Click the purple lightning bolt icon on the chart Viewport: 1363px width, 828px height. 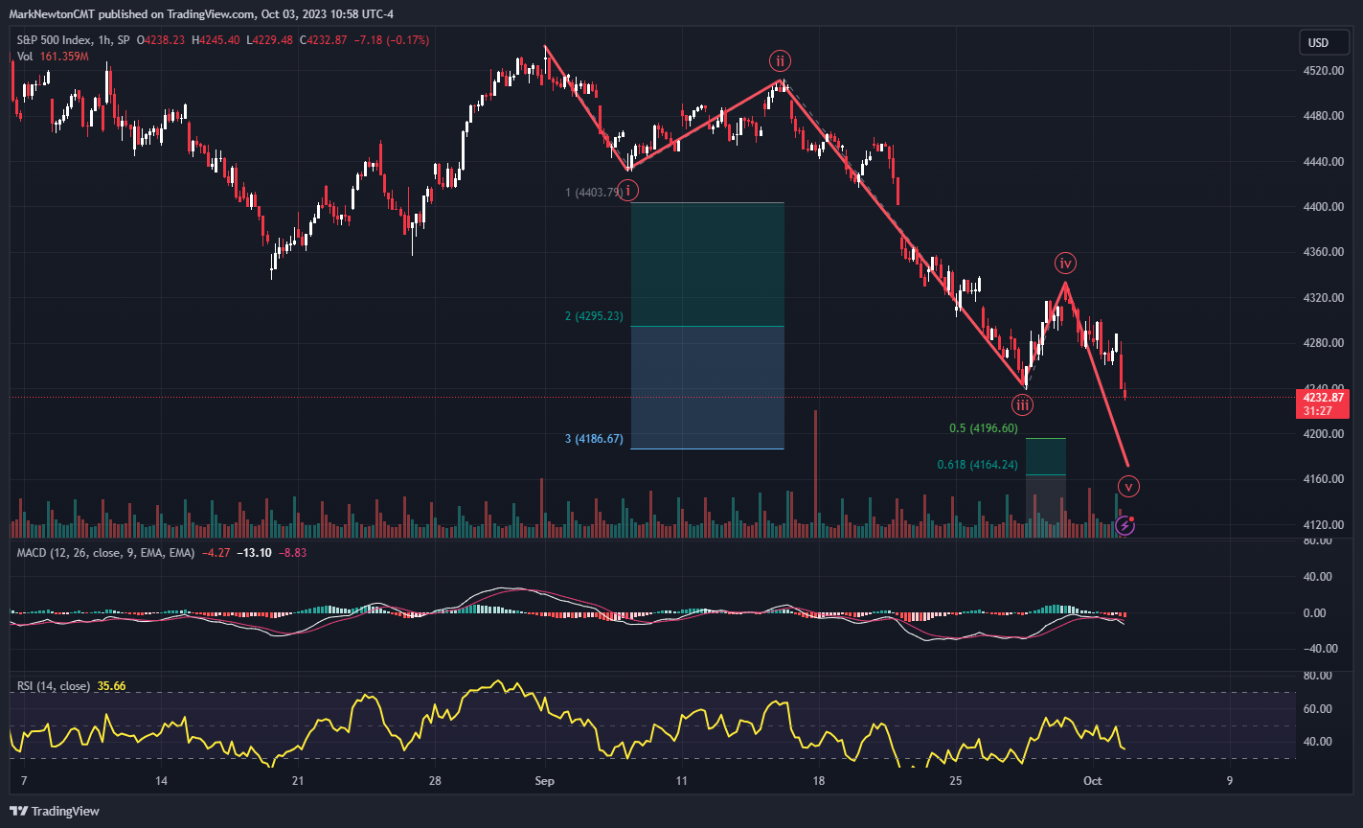1124,523
